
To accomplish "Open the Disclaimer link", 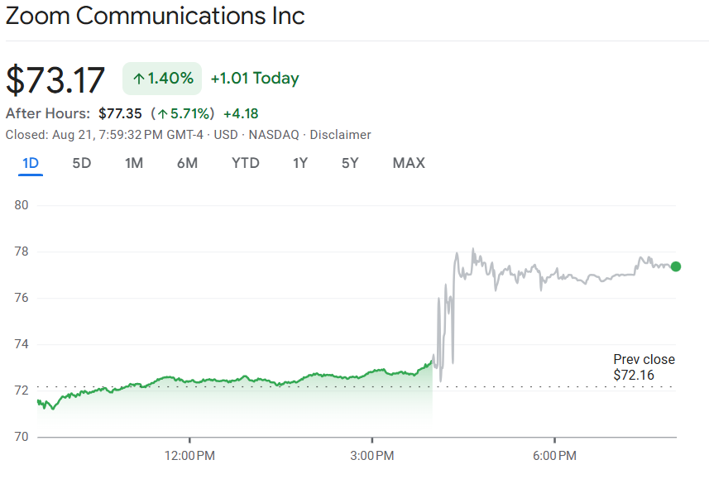I will coord(340,135).
